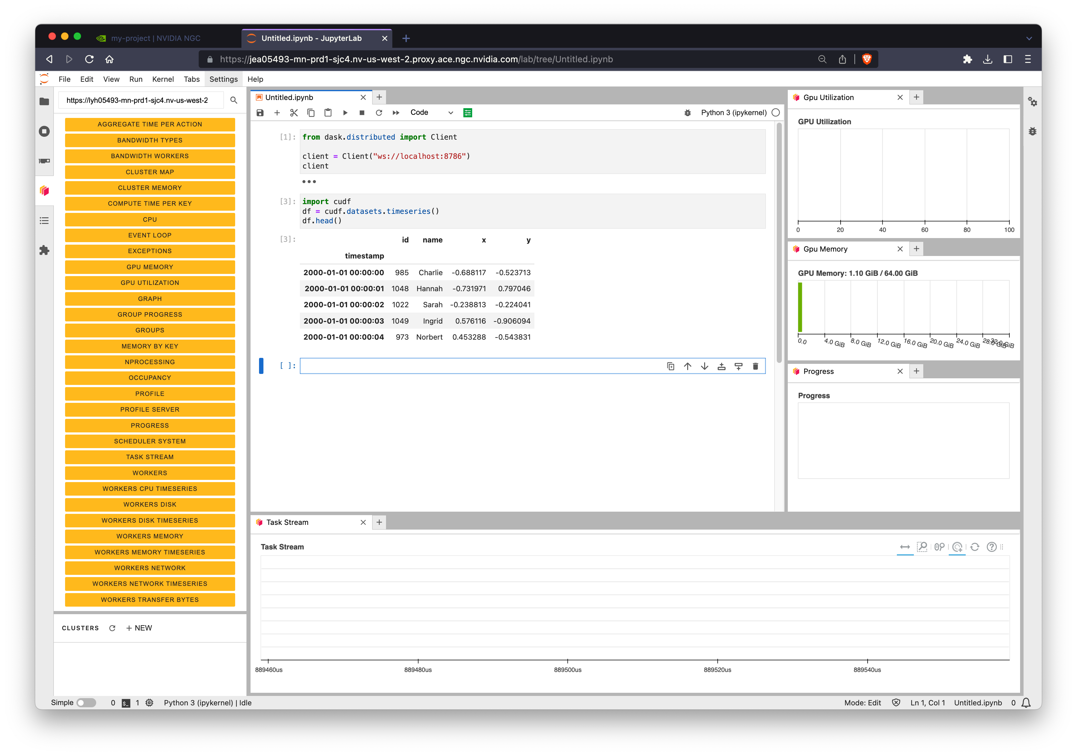The height and width of the screenshot is (756, 1077).
Task: Open property inspector gears icon
Action: pos(1032,101)
